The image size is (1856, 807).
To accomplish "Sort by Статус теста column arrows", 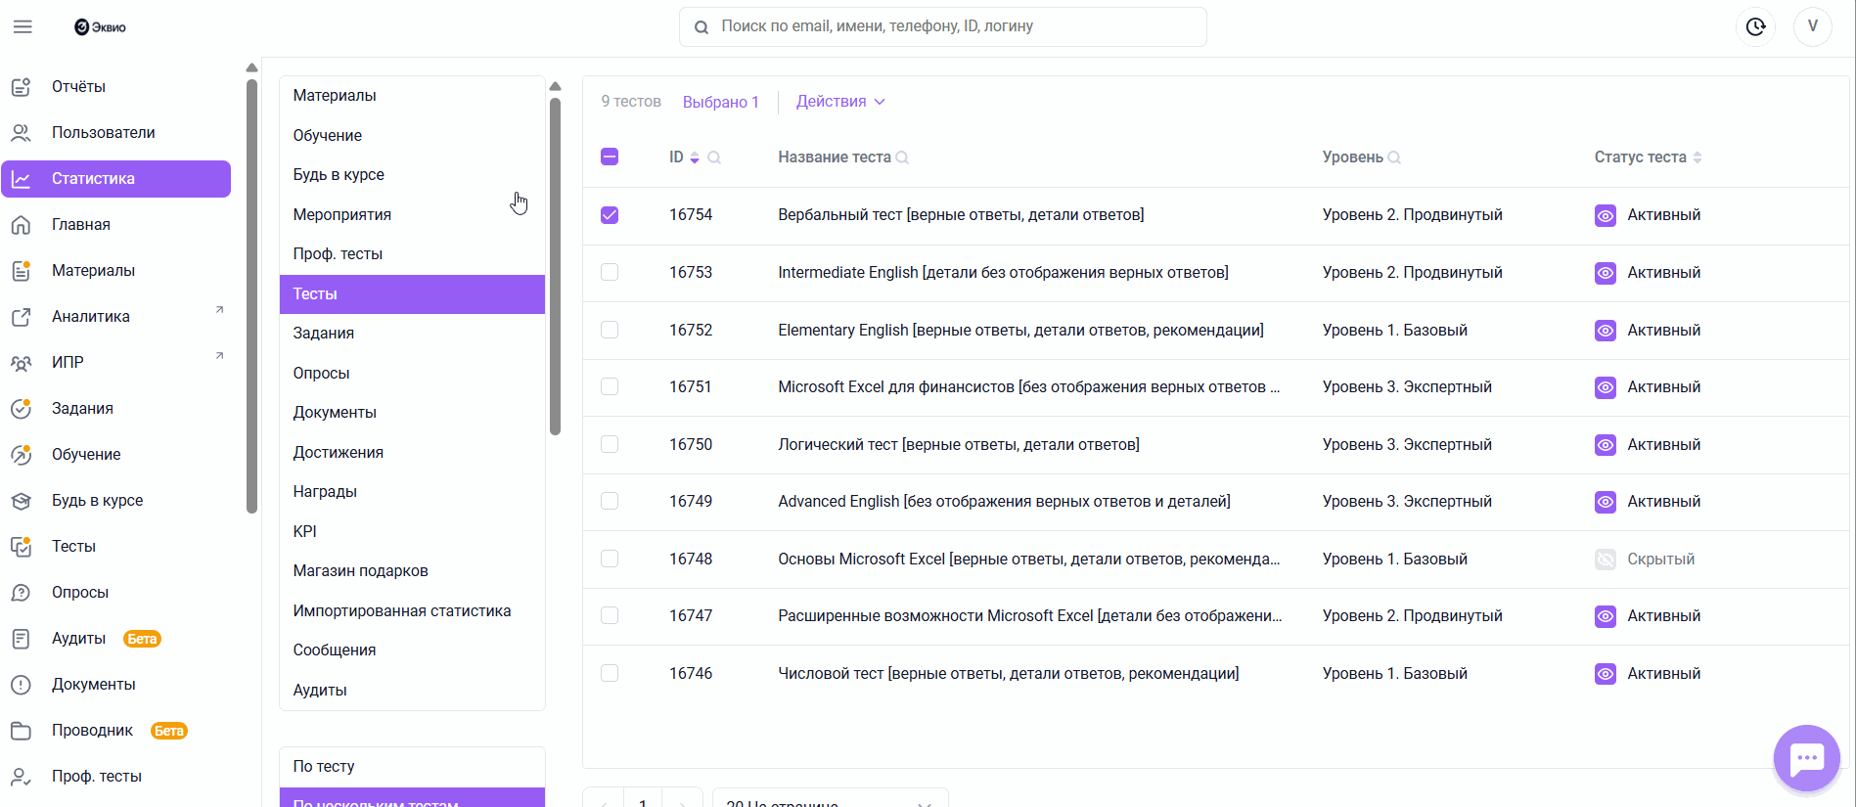I will click(1698, 157).
